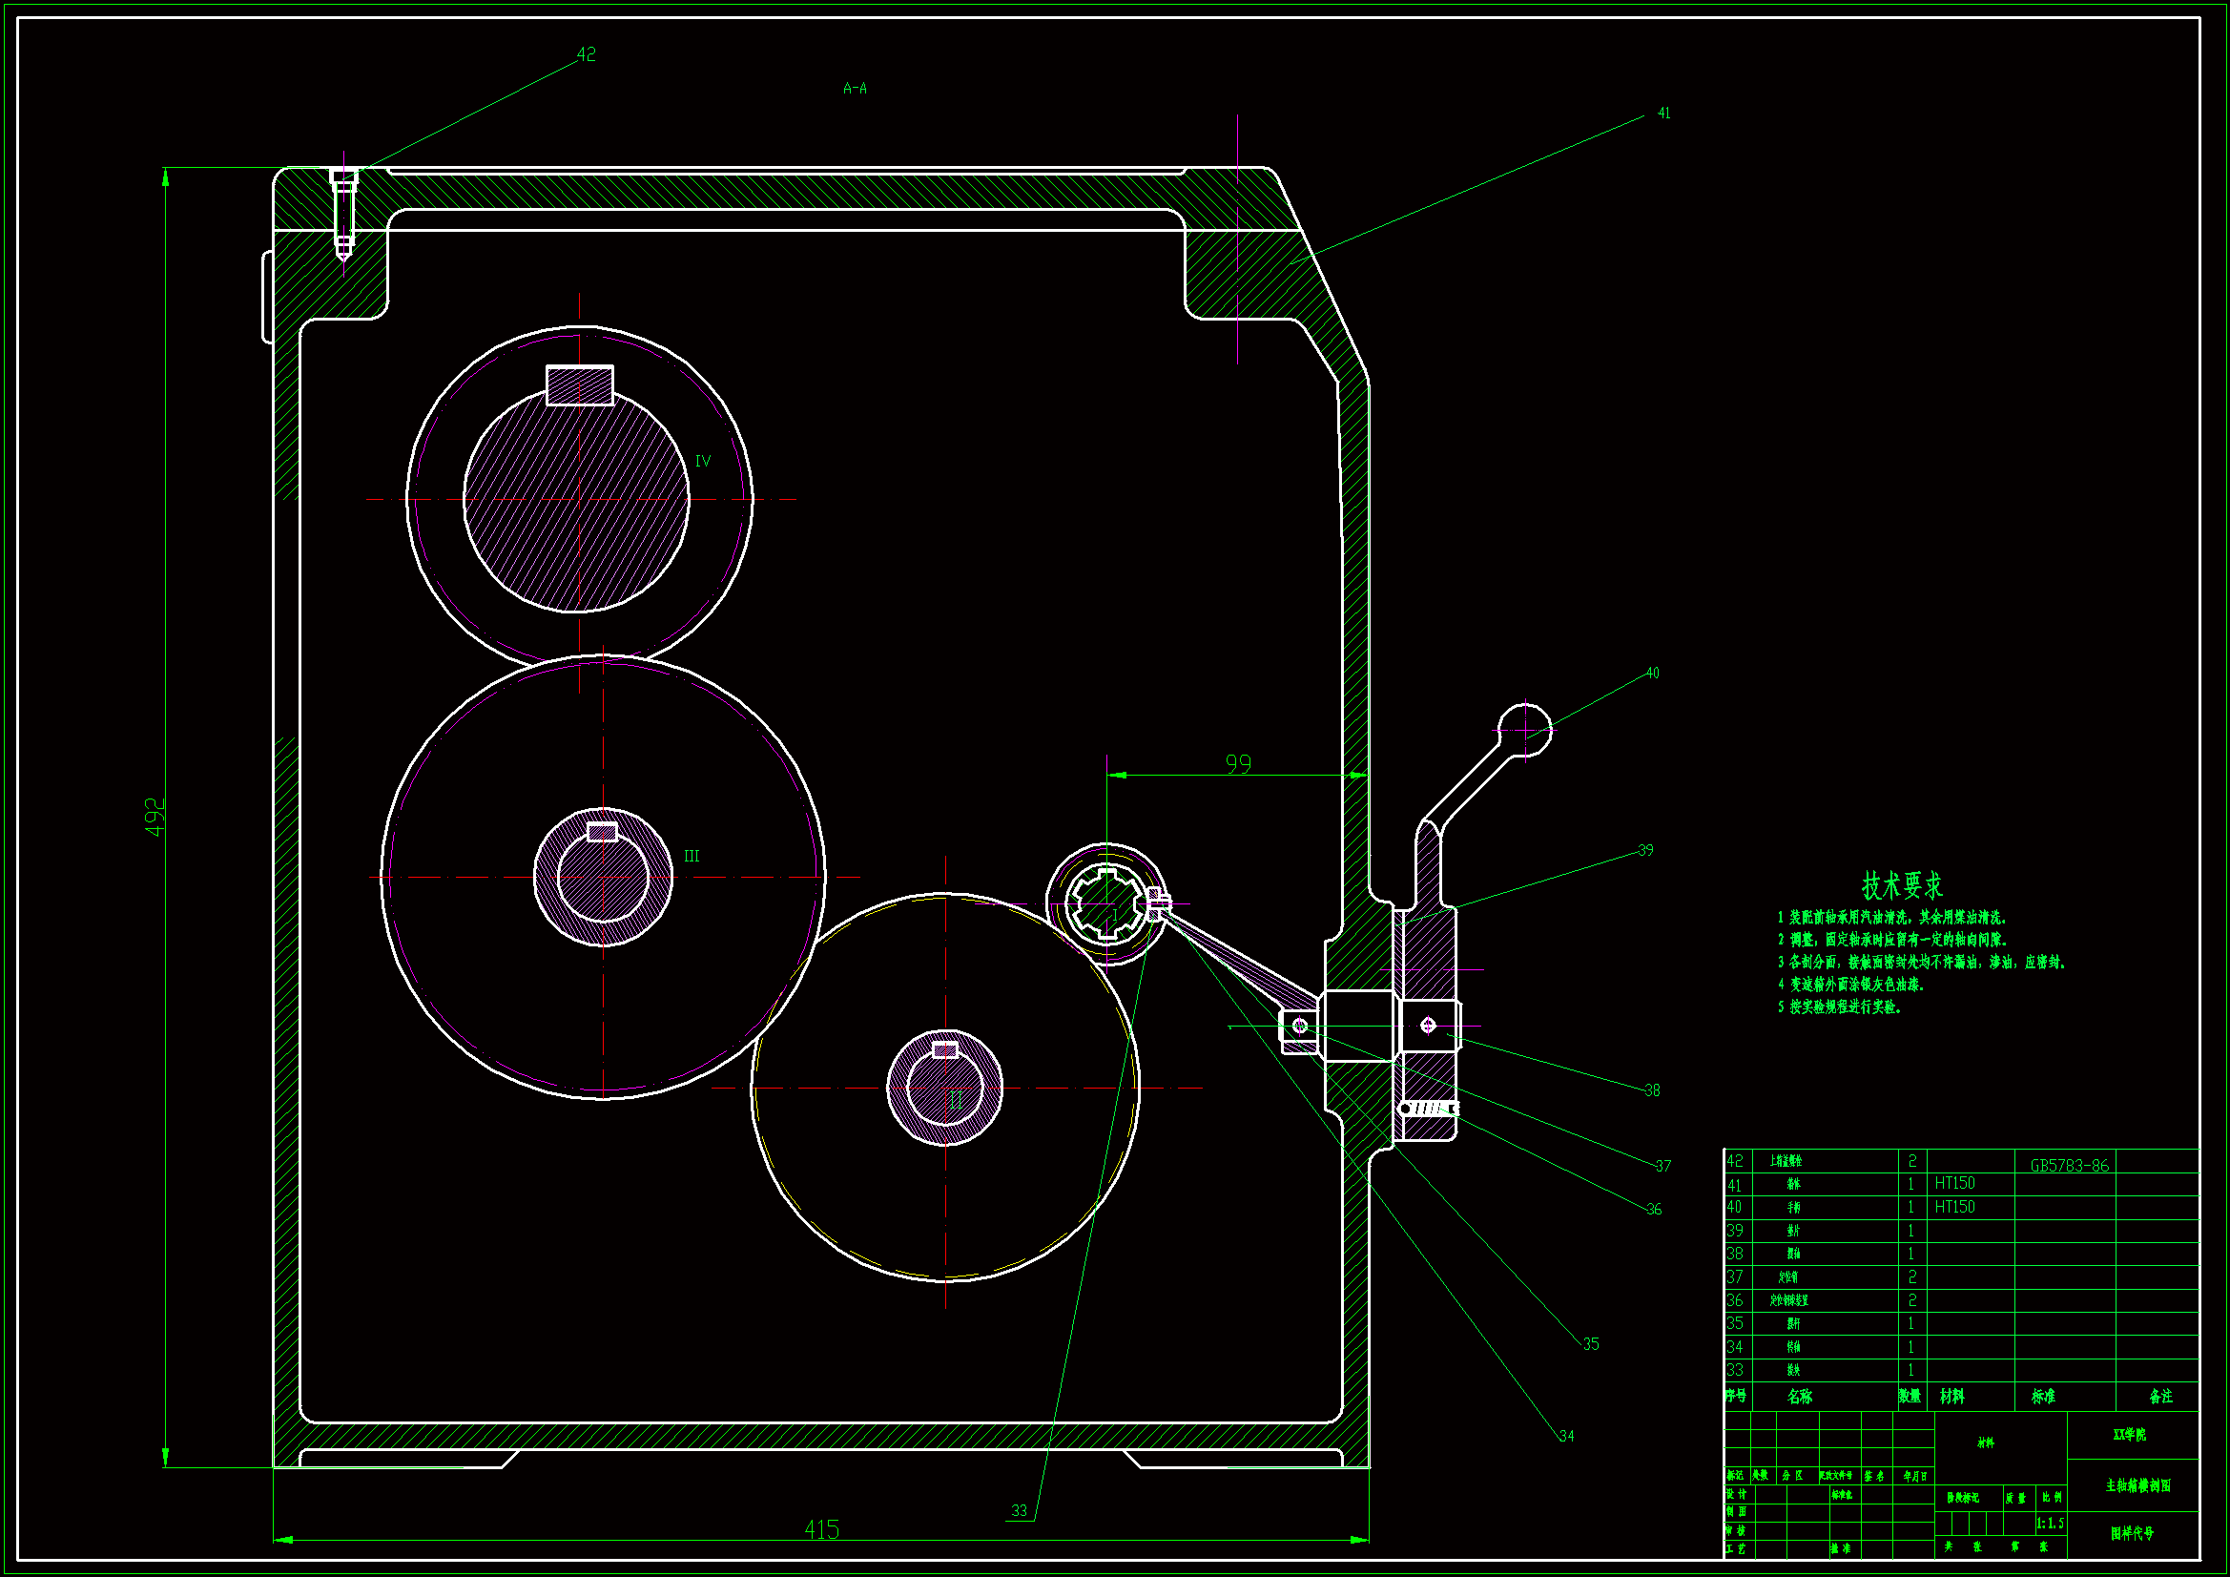The image size is (2230, 1577).
Task: Click the 主轴箱横剖图 drawing title
Action: [x=2137, y=1485]
